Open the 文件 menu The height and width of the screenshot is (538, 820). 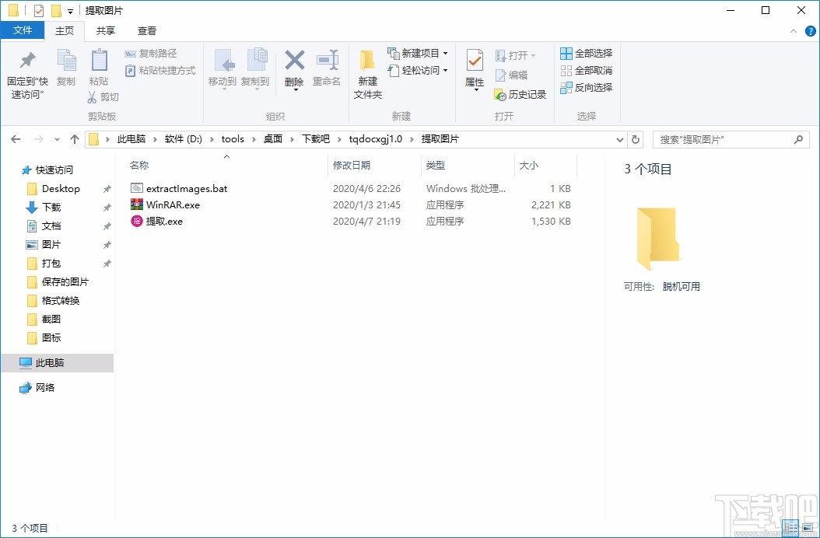(x=23, y=30)
